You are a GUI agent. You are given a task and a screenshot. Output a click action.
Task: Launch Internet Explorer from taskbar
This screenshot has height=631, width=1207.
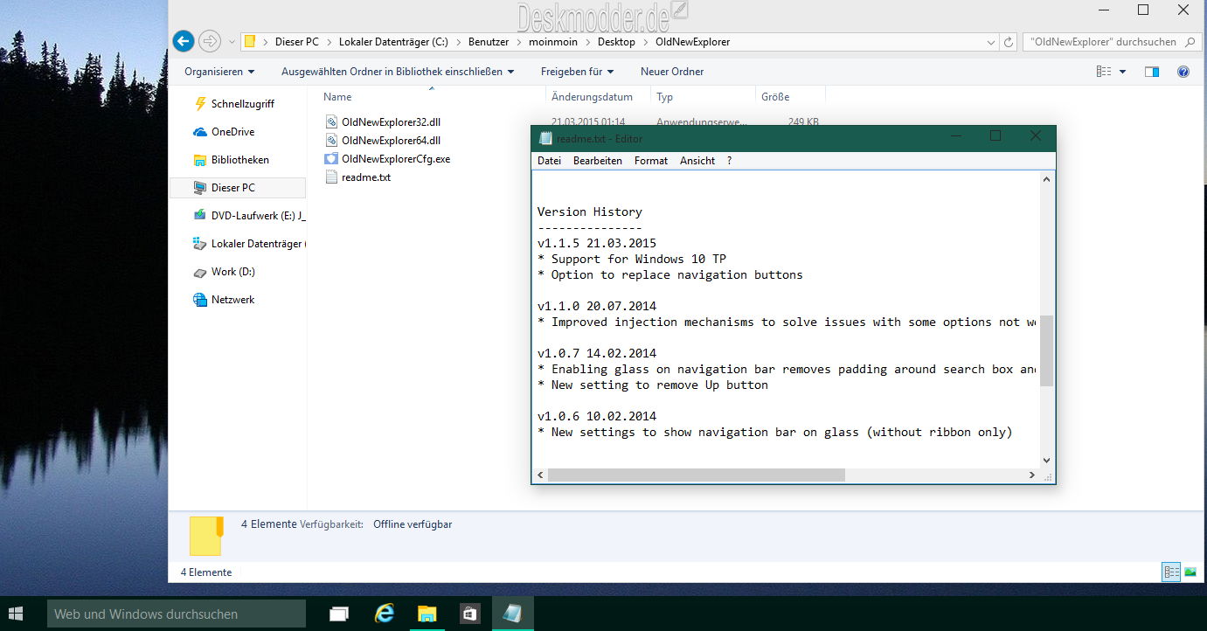pos(385,614)
